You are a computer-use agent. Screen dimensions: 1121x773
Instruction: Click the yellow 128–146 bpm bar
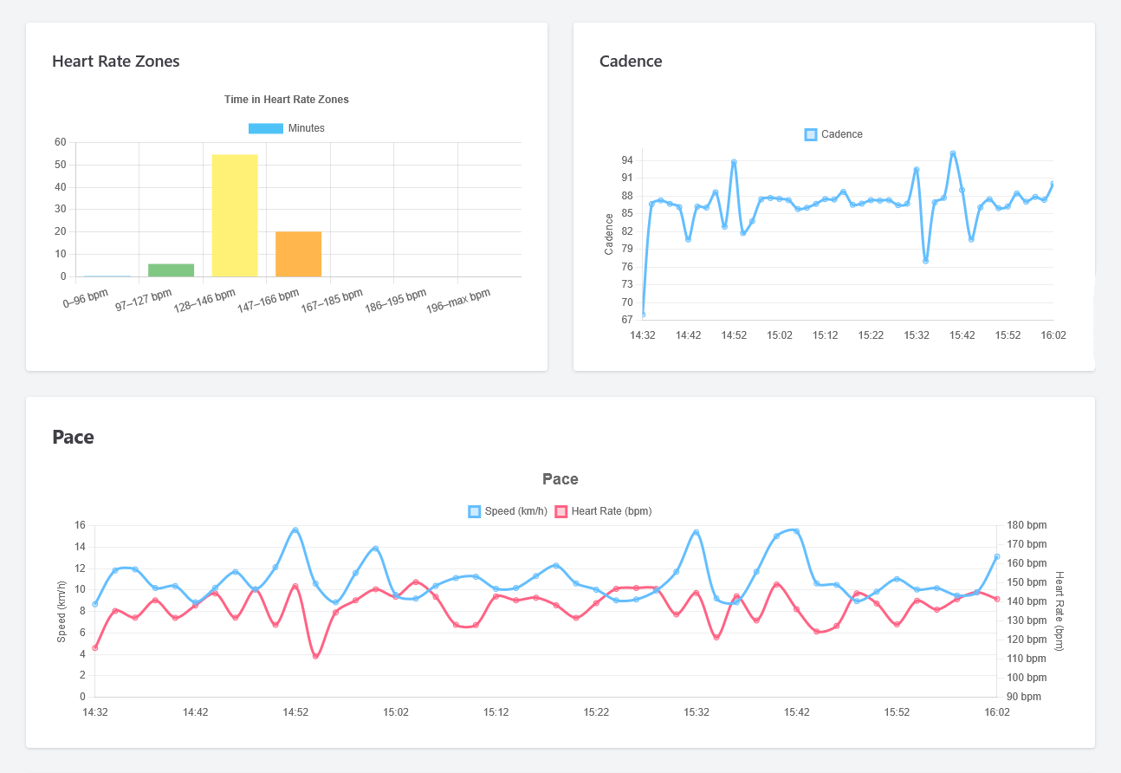pos(235,215)
